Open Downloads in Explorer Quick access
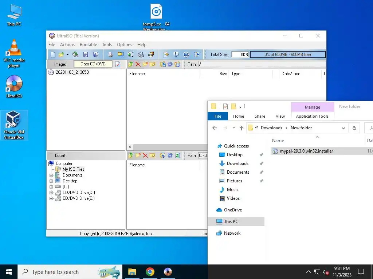Viewport: 373px width, 279px height. point(237,163)
